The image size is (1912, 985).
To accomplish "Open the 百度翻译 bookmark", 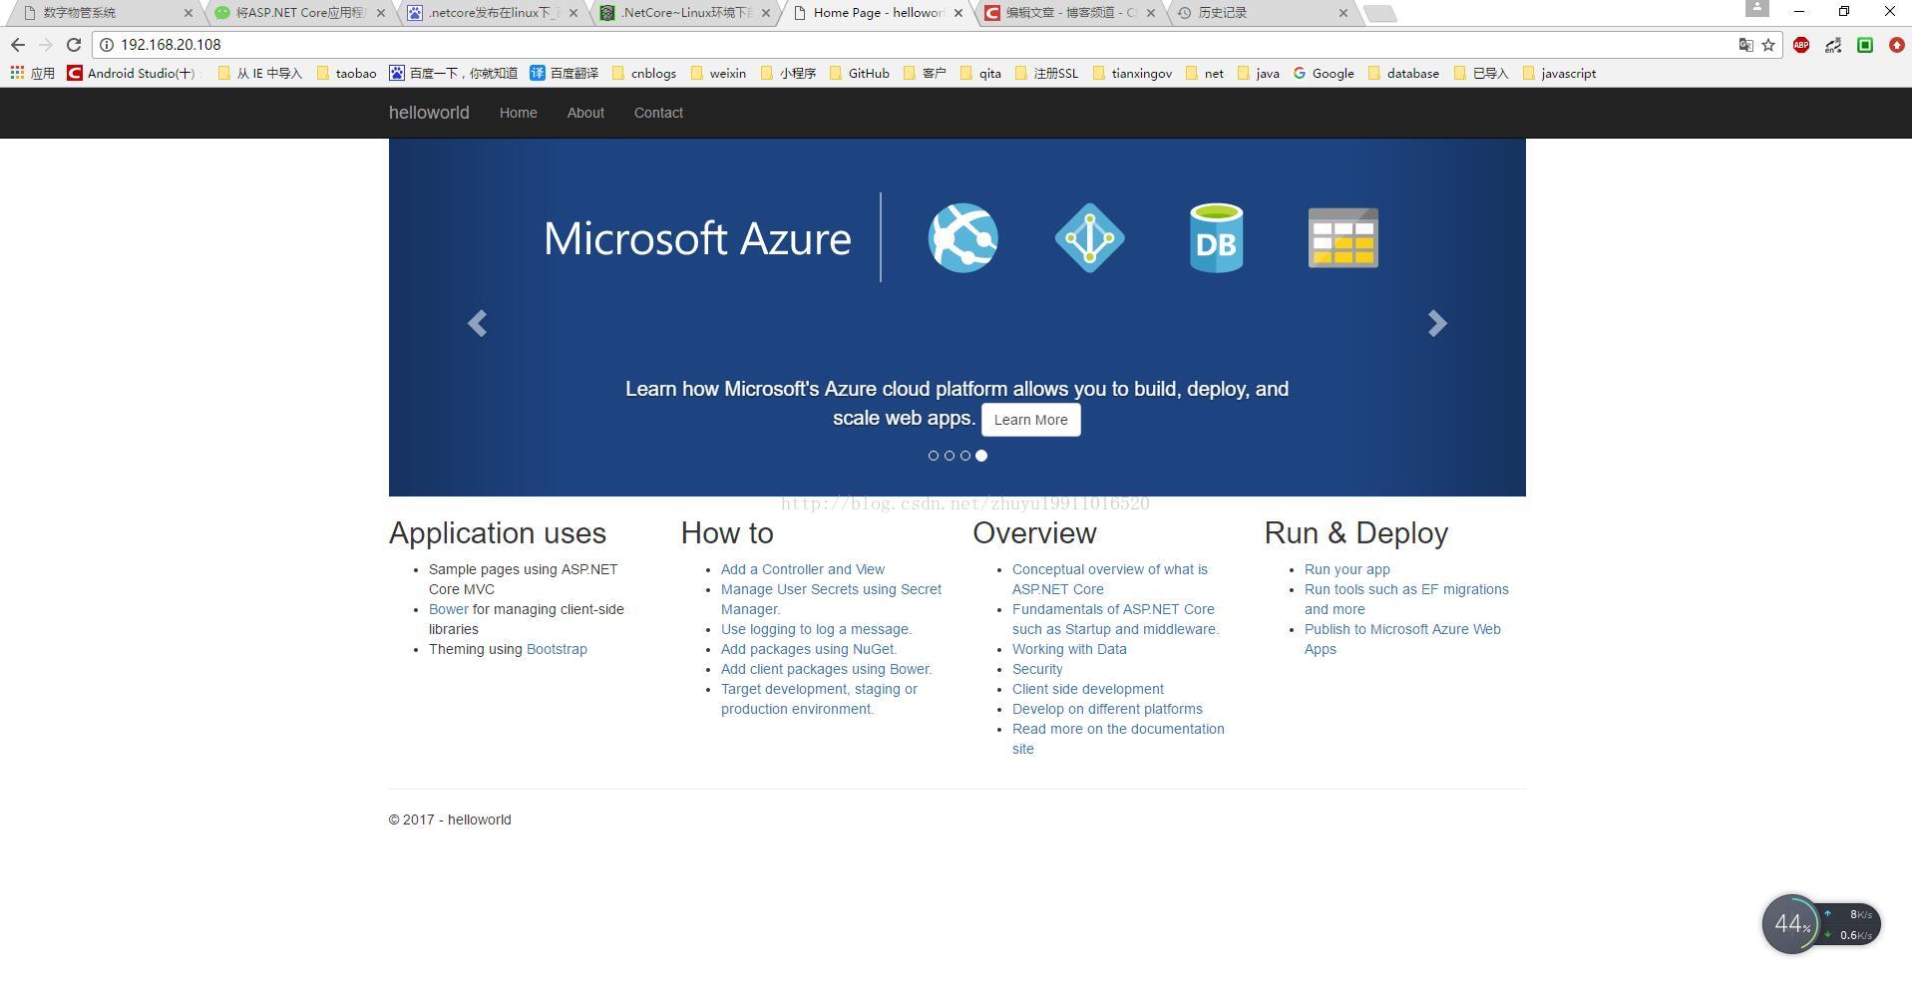I will pos(565,73).
